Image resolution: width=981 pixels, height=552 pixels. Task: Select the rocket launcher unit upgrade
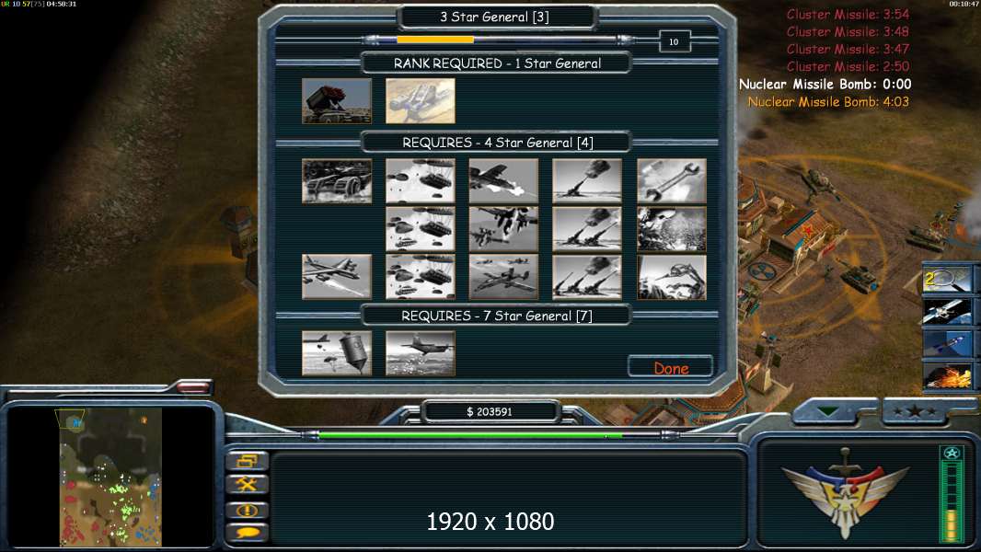pos(337,100)
